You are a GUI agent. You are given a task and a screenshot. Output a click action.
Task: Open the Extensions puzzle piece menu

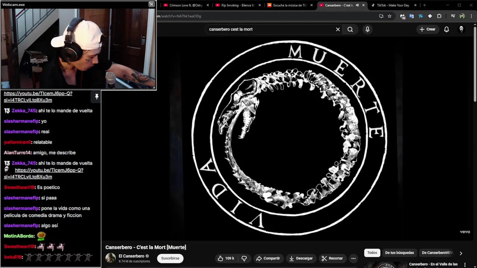click(439, 16)
